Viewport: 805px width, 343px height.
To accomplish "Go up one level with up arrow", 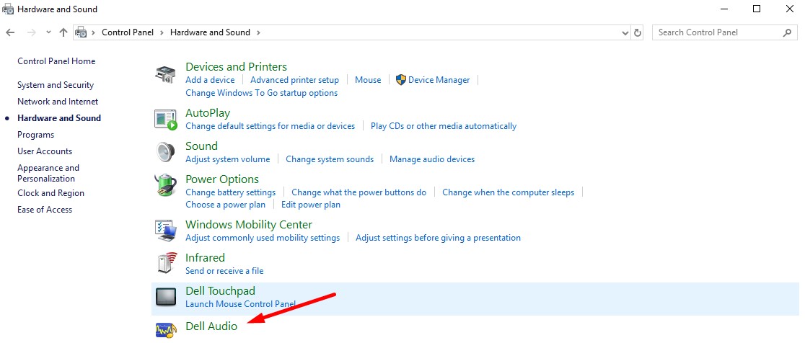I will tap(63, 32).
